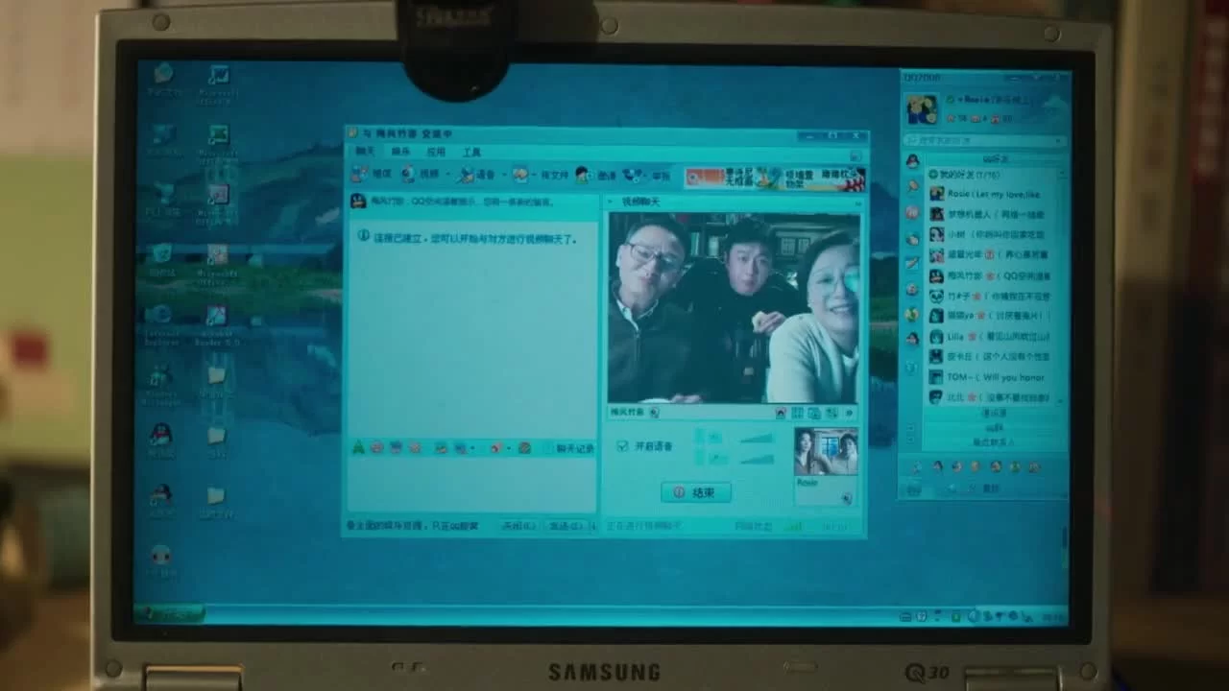Open the QQ penguin desktop shortcut
The height and width of the screenshot is (691, 1229).
click(161, 435)
